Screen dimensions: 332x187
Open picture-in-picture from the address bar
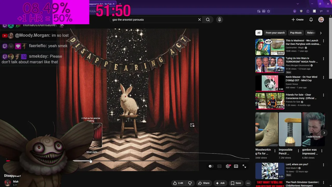[x=259, y=11]
